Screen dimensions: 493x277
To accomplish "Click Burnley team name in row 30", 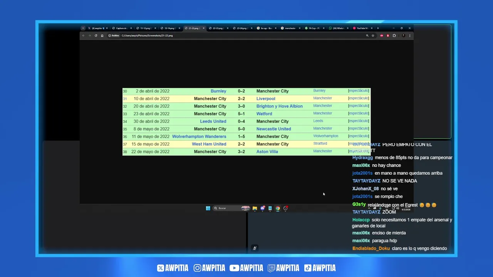I will pos(218,91).
